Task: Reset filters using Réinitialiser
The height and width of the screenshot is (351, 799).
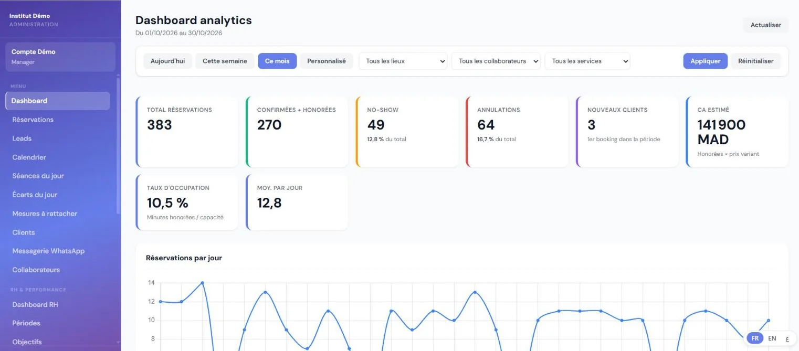Action: click(x=756, y=61)
